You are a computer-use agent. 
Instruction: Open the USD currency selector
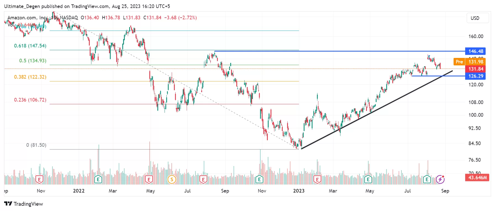coord(478,18)
